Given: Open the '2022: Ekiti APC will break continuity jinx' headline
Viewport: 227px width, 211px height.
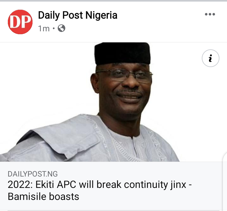Looking at the screenshot, I should point(100,184).
